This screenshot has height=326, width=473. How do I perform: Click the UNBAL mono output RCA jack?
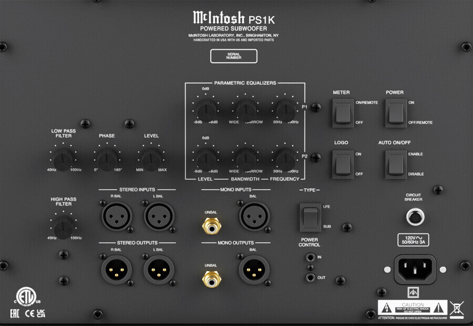211,279
